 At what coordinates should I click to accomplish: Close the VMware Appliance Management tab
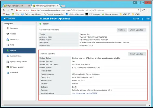click(58, 6)
